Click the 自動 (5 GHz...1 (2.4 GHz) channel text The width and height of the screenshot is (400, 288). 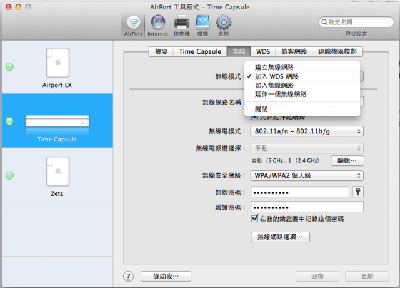286,160
